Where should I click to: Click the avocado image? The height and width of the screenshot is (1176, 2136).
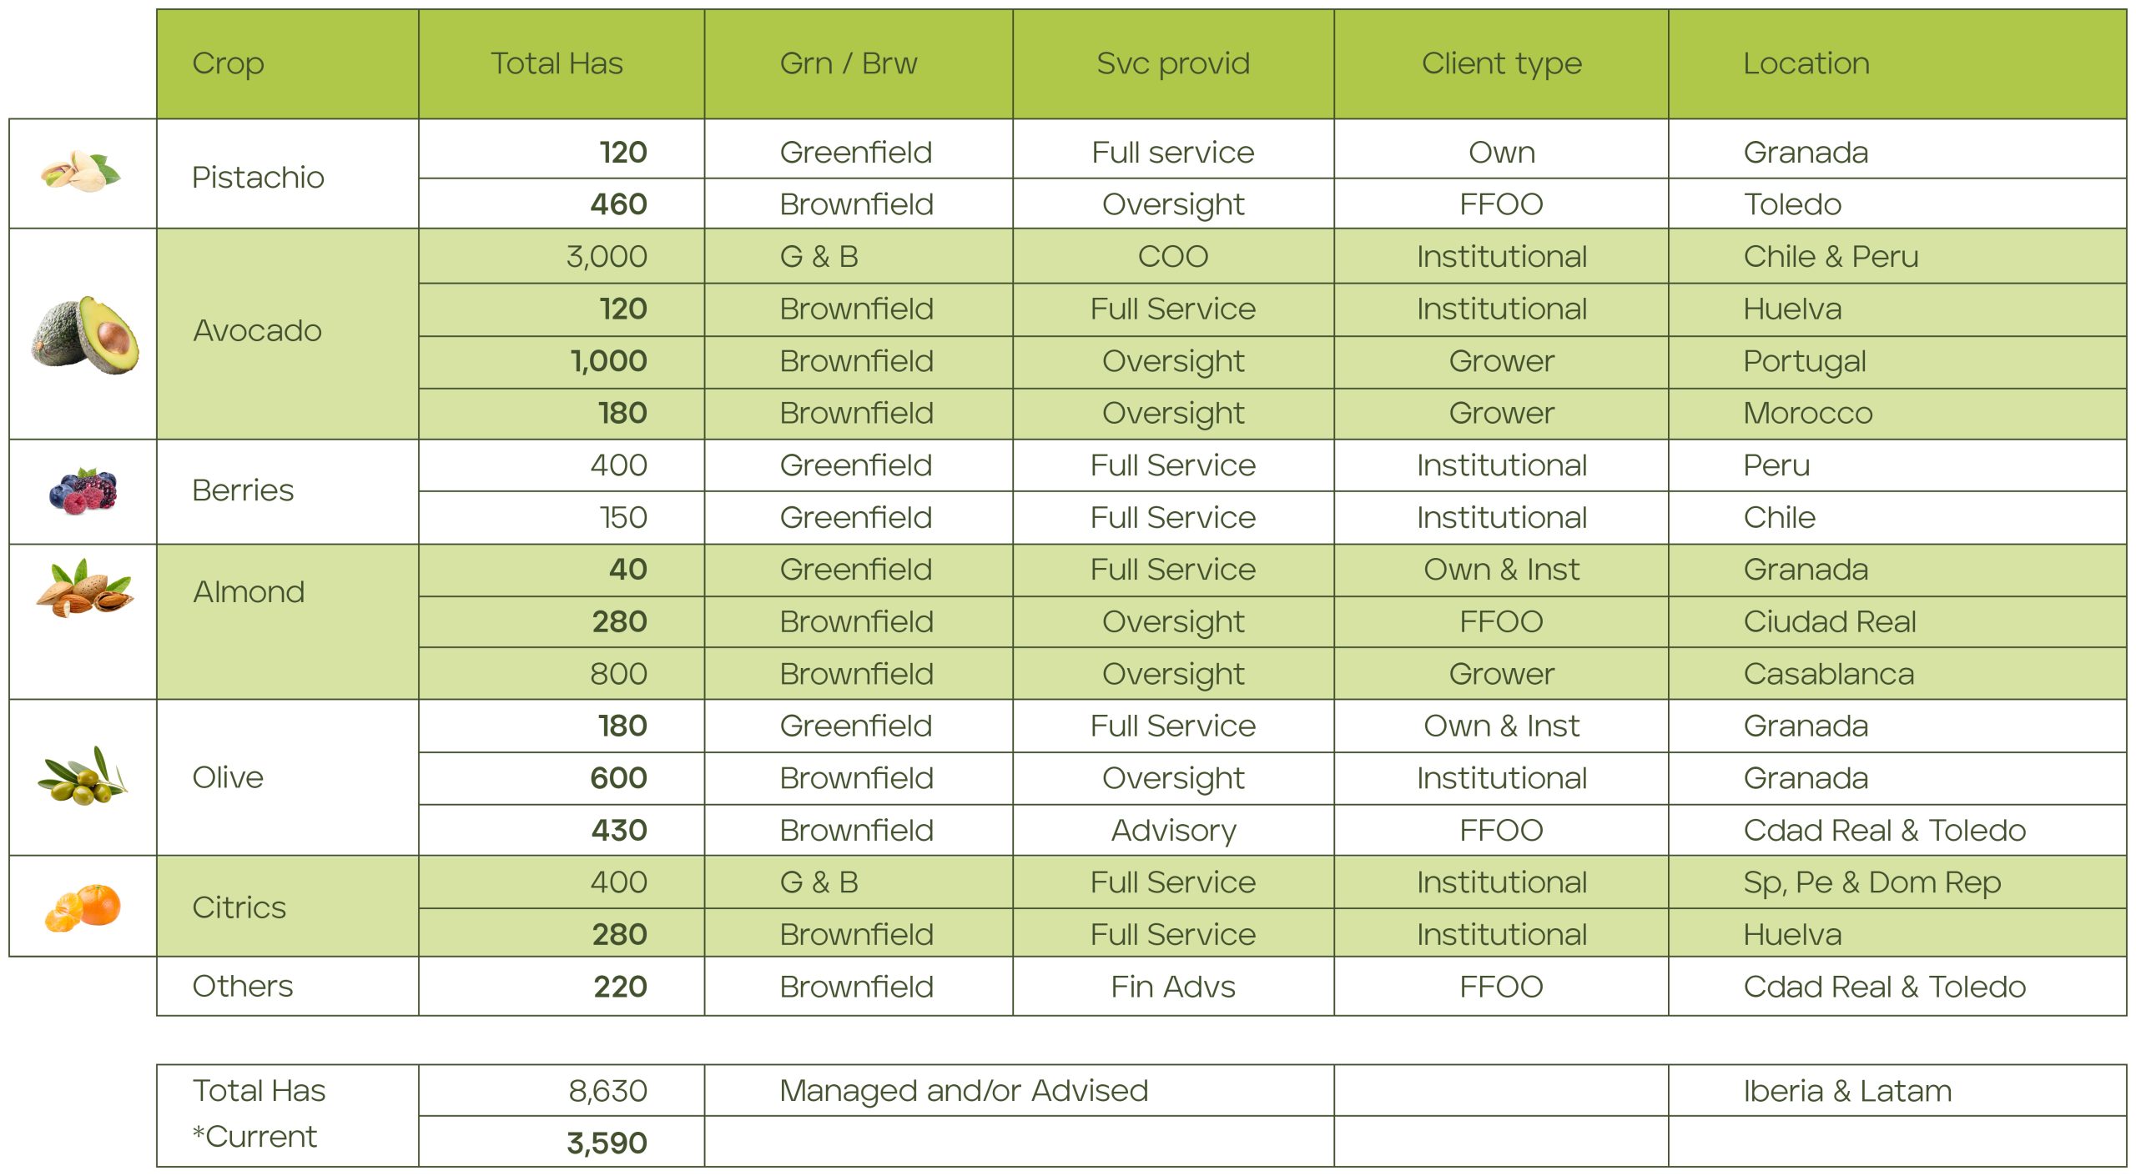pyautogui.click(x=85, y=334)
